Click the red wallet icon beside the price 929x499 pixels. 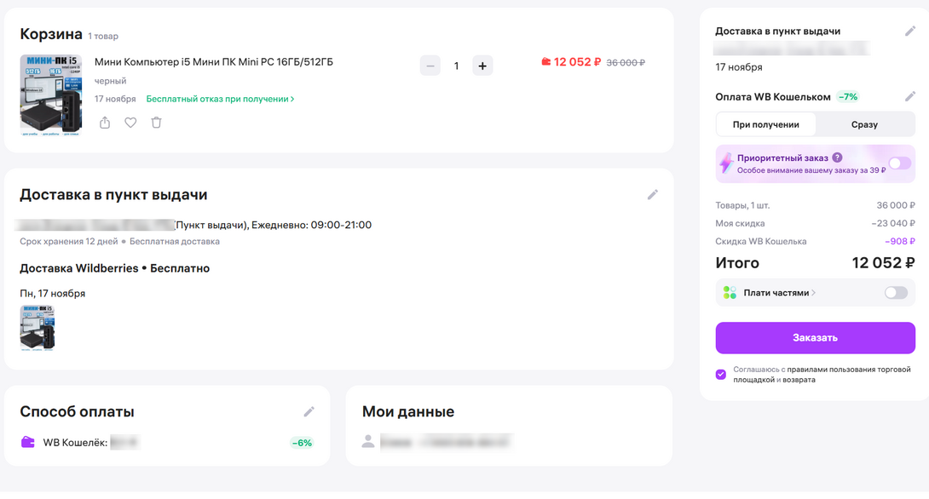coord(545,61)
